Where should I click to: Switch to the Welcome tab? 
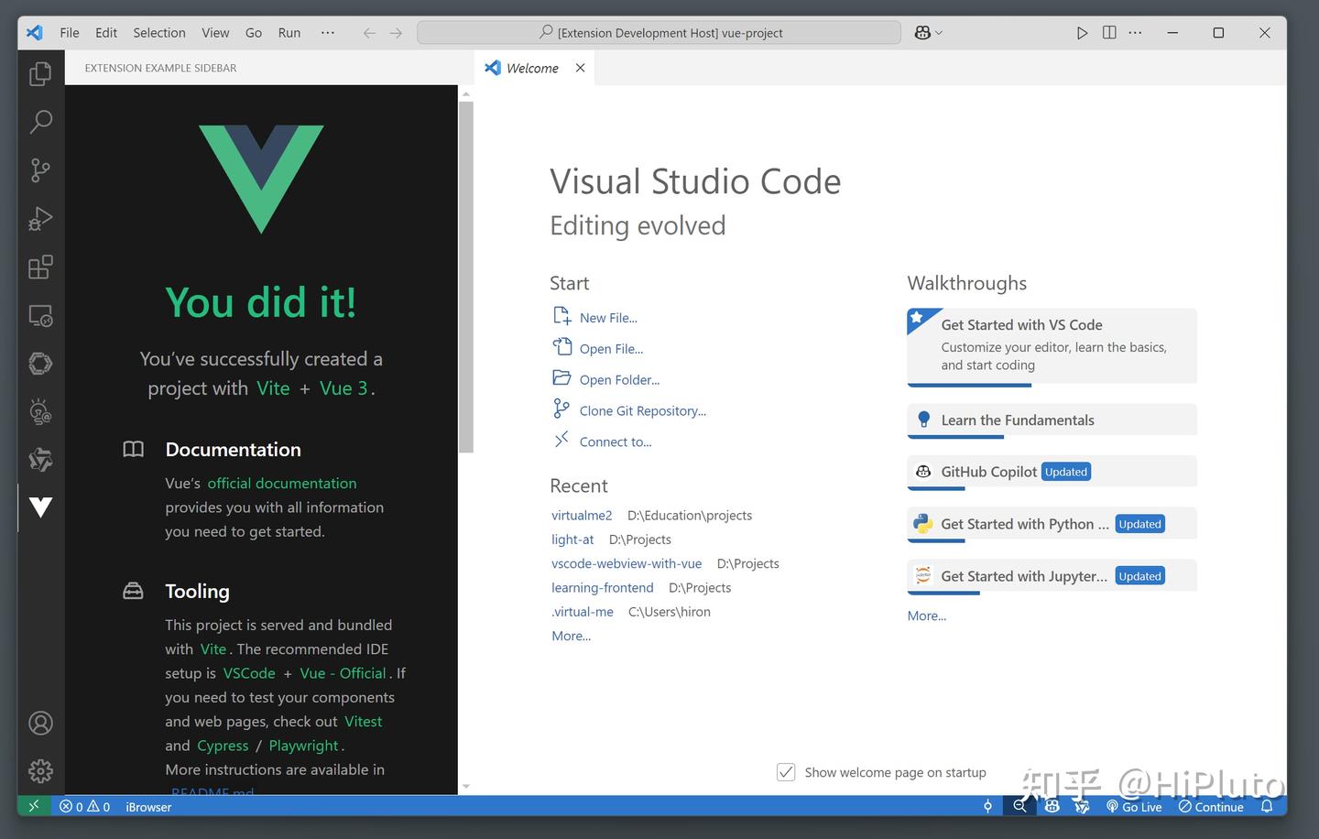point(531,67)
